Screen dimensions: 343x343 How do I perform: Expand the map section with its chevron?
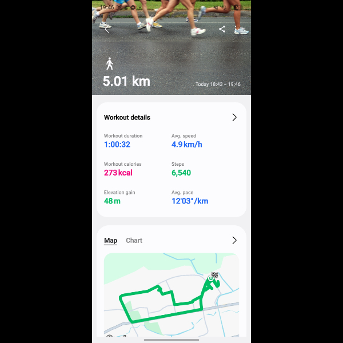pos(234,240)
